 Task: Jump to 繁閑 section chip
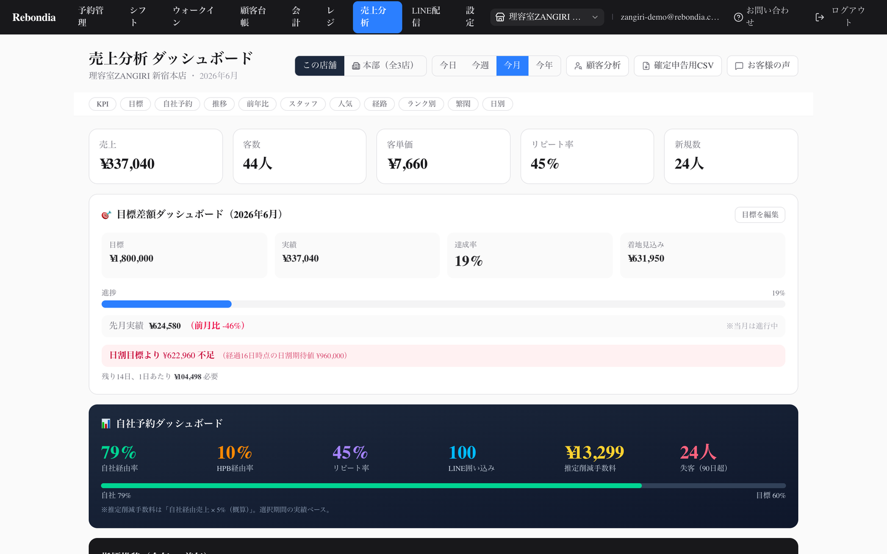(463, 104)
